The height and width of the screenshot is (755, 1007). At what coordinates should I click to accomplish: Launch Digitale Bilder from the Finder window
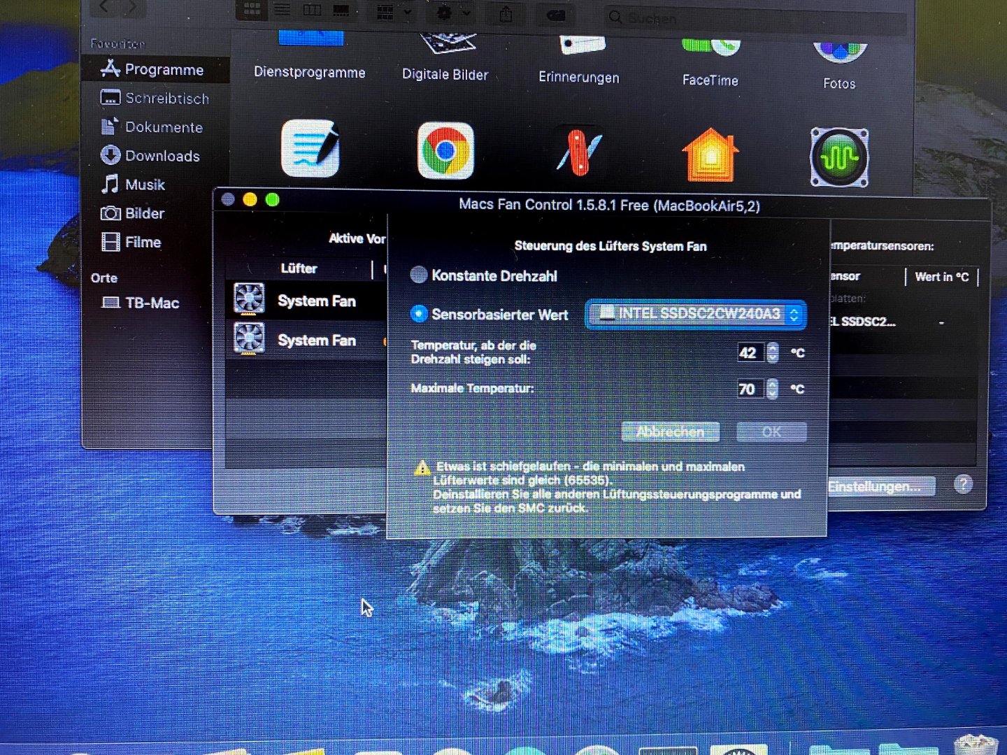click(x=445, y=75)
